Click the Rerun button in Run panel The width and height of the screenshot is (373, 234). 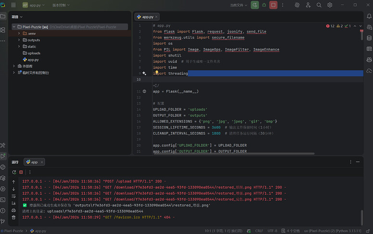14,172
